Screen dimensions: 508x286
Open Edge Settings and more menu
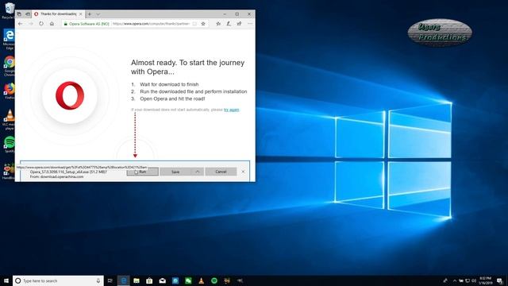point(250,24)
